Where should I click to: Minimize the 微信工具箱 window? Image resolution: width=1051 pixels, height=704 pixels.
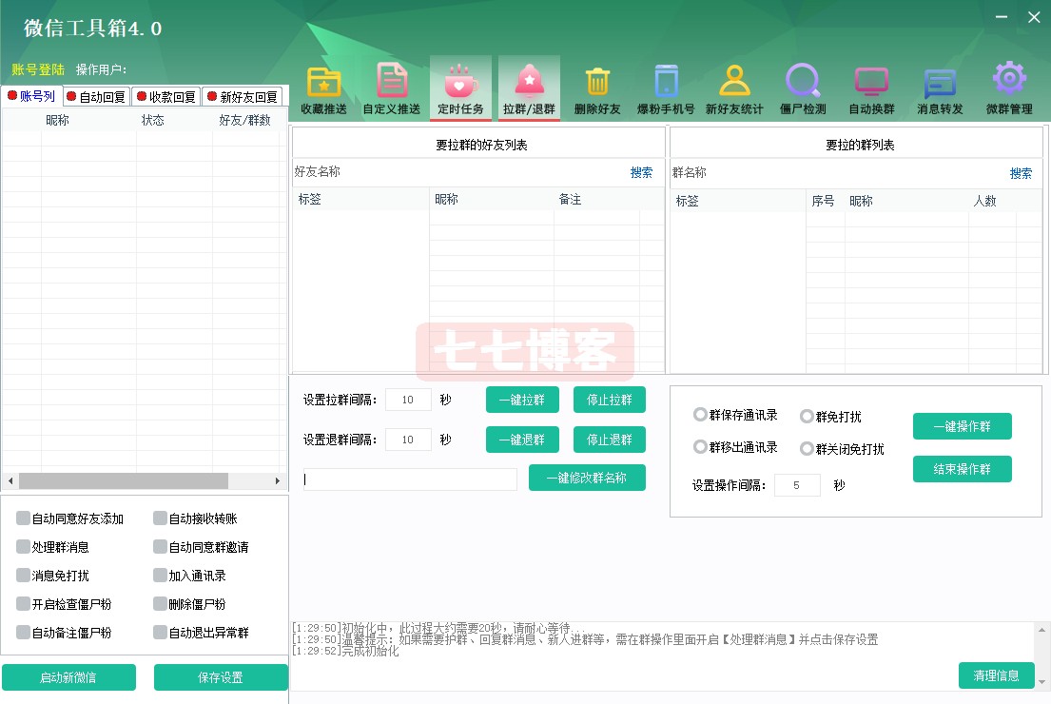[1002, 17]
